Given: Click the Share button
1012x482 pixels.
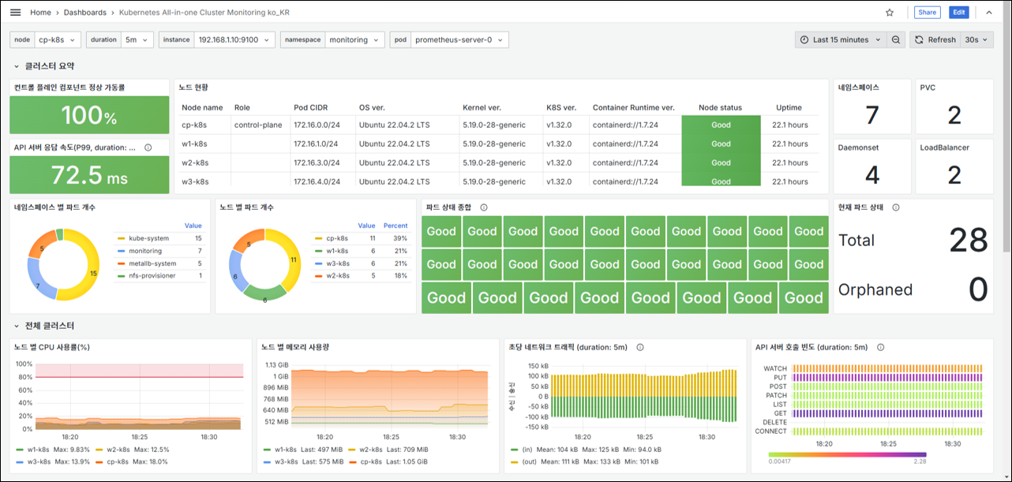Looking at the screenshot, I should (x=927, y=13).
